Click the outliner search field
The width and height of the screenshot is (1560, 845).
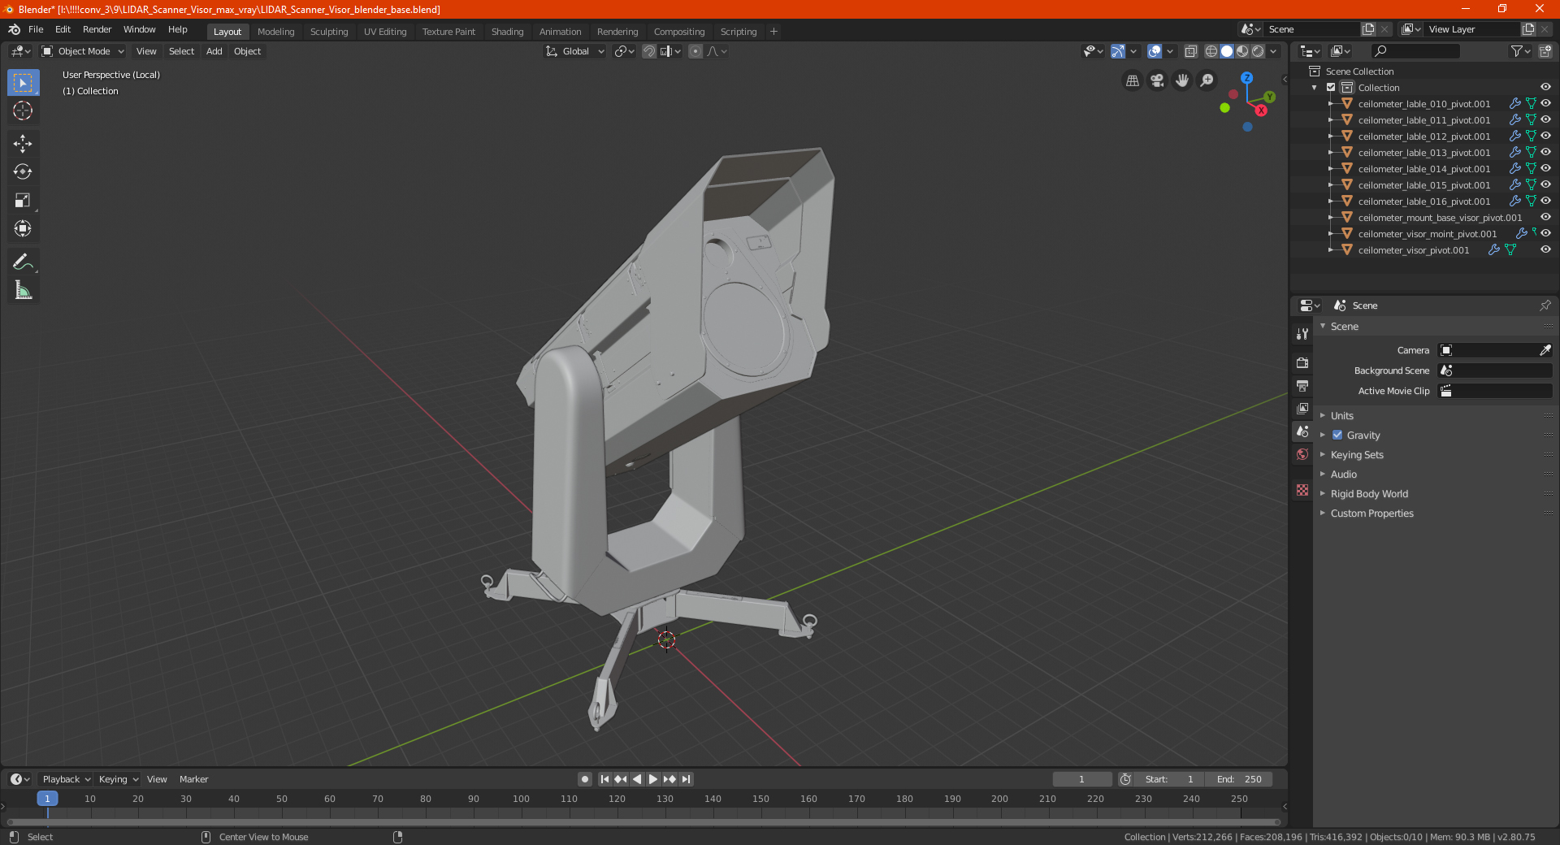tap(1415, 51)
